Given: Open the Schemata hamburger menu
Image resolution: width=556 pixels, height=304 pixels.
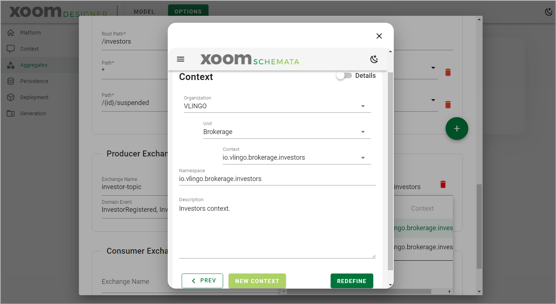Looking at the screenshot, I should (x=181, y=59).
